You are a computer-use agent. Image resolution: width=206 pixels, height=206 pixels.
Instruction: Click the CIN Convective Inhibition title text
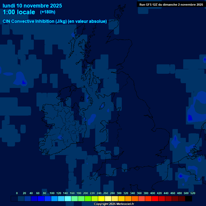55,21
